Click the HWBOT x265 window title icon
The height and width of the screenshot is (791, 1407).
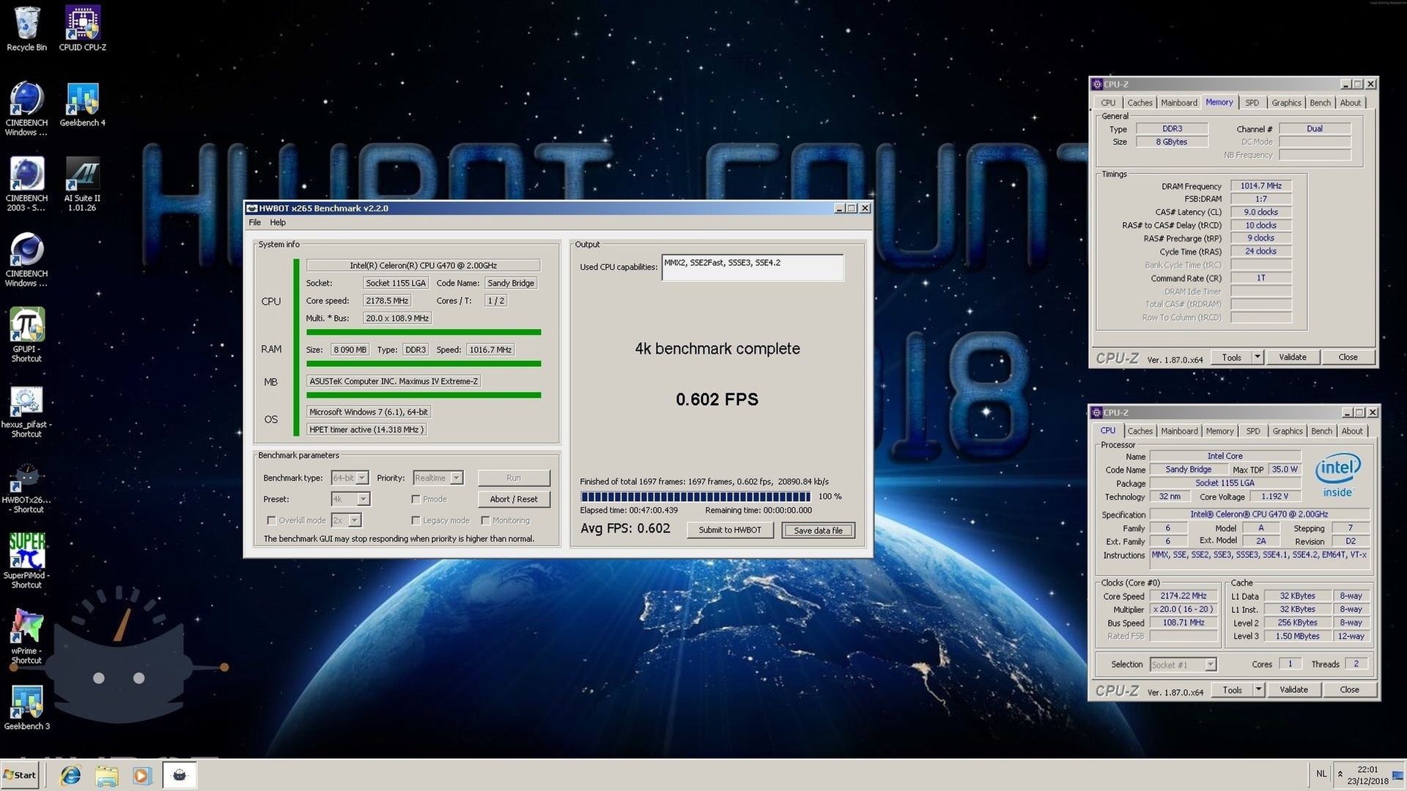click(x=251, y=208)
